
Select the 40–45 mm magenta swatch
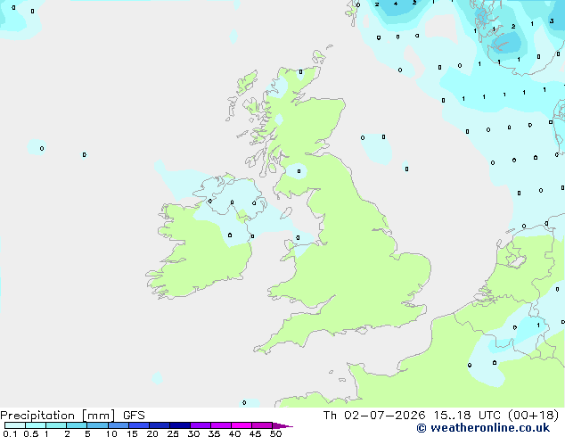[242, 425]
